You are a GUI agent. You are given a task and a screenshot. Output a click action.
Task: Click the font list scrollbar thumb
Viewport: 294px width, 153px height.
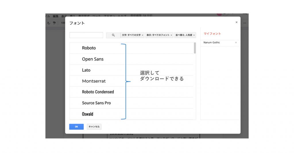[x=195, y=48]
